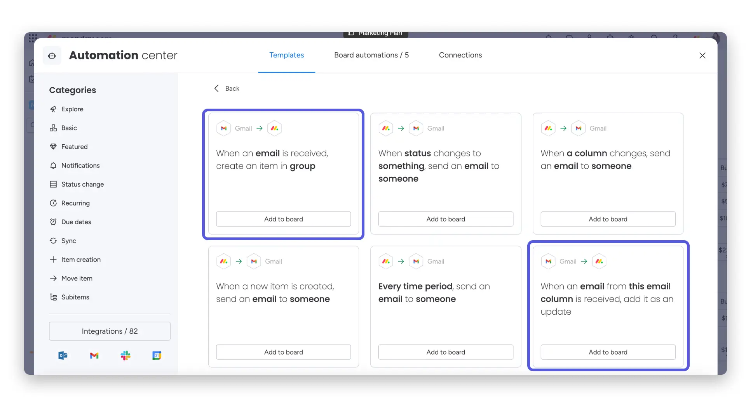Open the Google Calendar integration icon

(157, 355)
